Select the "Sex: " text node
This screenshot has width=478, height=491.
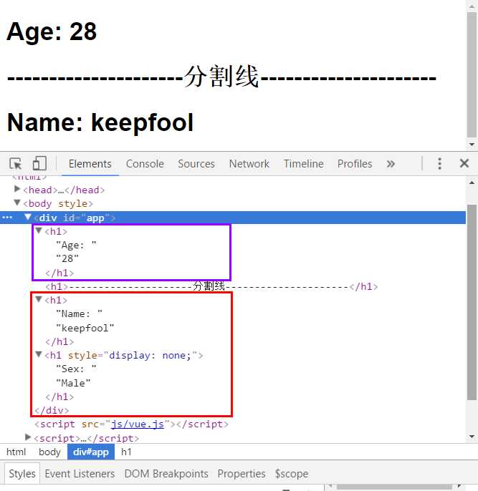(x=76, y=369)
